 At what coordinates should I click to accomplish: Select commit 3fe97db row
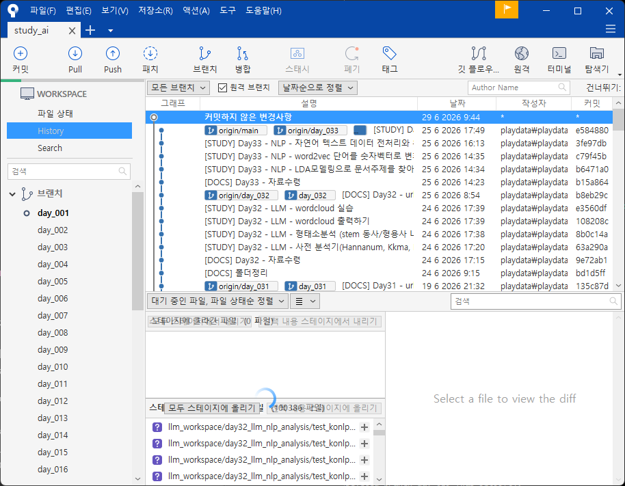tap(379, 144)
